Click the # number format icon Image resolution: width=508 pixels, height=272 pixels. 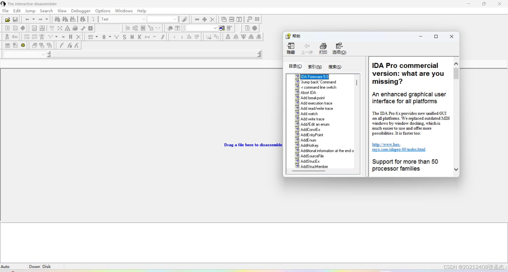click(x=104, y=37)
